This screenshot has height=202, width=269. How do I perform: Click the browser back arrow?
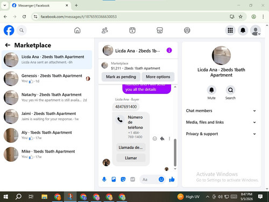(x=5, y=17)
